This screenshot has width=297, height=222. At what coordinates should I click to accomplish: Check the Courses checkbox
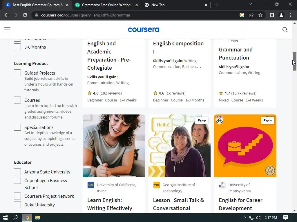17,100
